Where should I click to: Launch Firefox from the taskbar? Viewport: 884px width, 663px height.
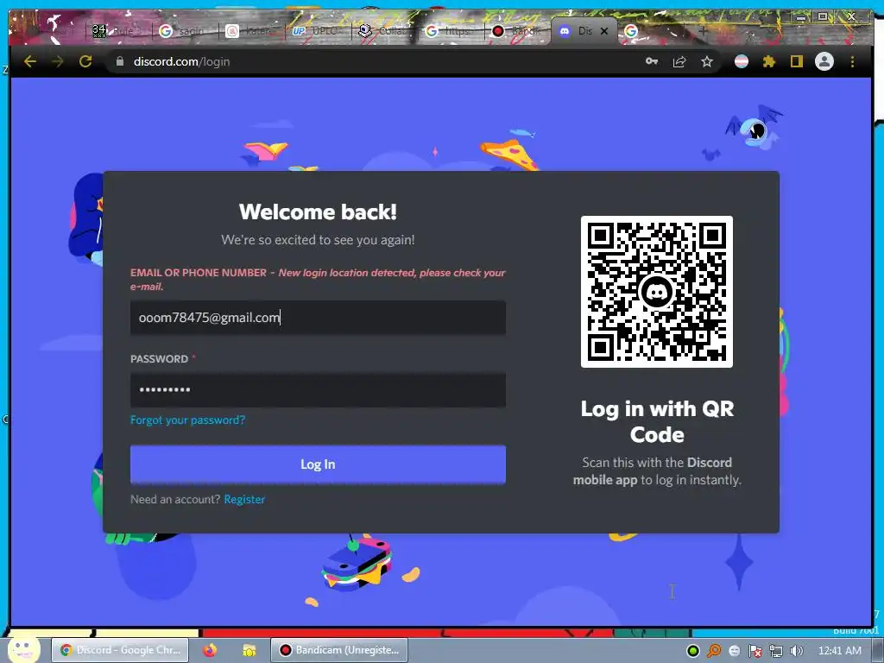[210, 650]
